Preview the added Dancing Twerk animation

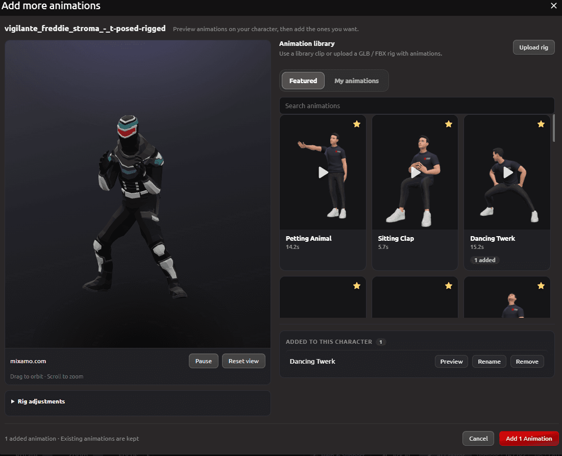[x=451, y=362]
